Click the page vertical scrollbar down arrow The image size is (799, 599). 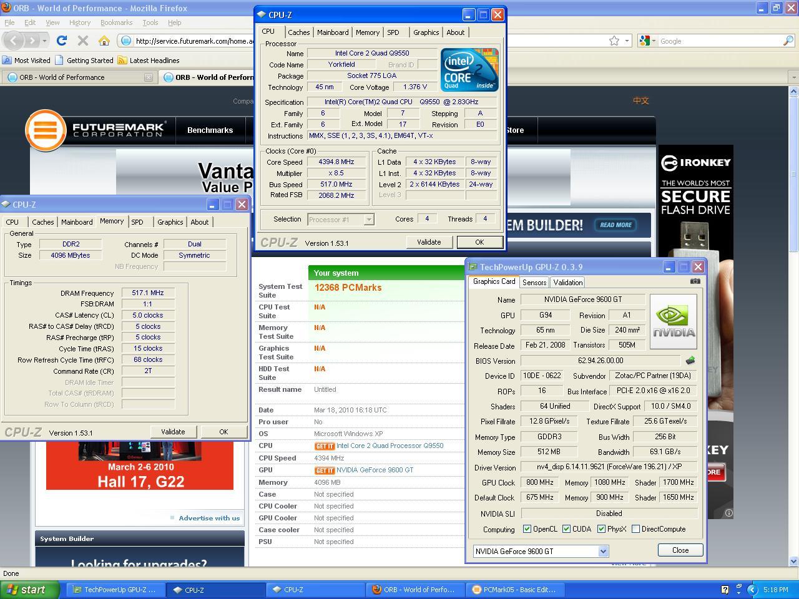(x=793, y=561)
